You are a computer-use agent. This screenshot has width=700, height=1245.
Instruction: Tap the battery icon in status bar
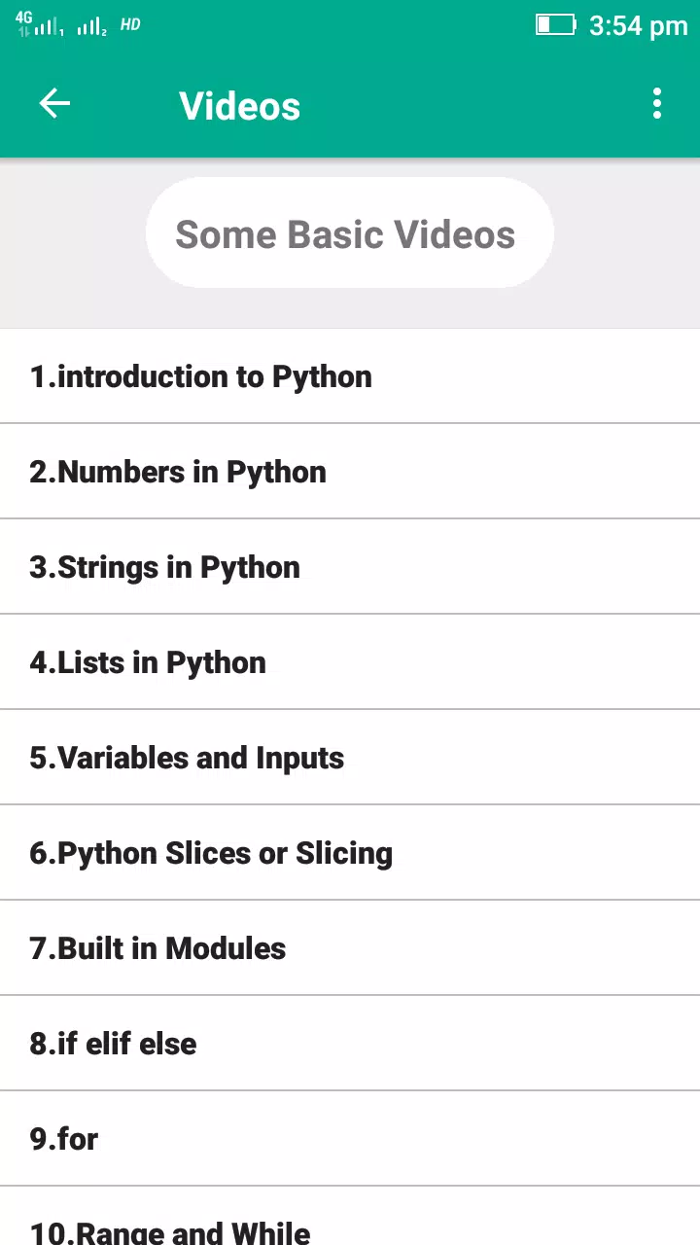pos(556,24)
